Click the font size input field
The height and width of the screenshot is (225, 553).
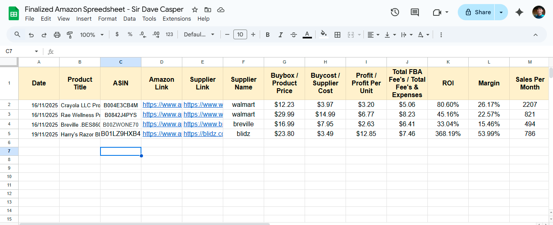pyautogui.click(x=240, y=35)
